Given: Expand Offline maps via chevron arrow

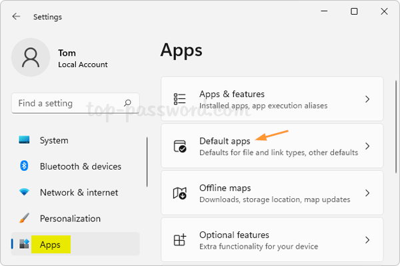Looking at the screenshot, I should coord(367,193).
